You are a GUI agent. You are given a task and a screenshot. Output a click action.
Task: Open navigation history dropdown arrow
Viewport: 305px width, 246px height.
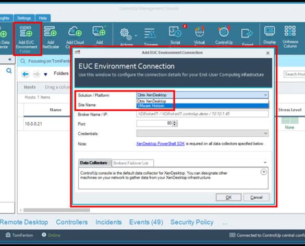tap(45, 74)
